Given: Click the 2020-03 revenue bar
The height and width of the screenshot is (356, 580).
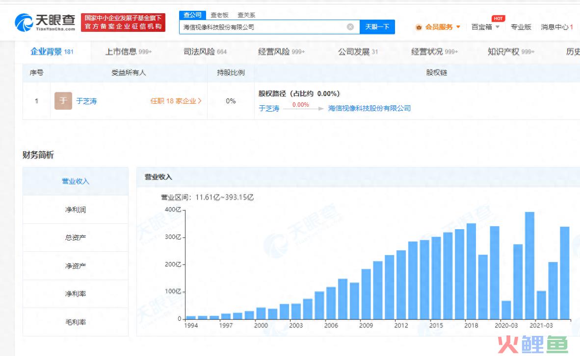Looking at the screenshot, I should 506,310.
